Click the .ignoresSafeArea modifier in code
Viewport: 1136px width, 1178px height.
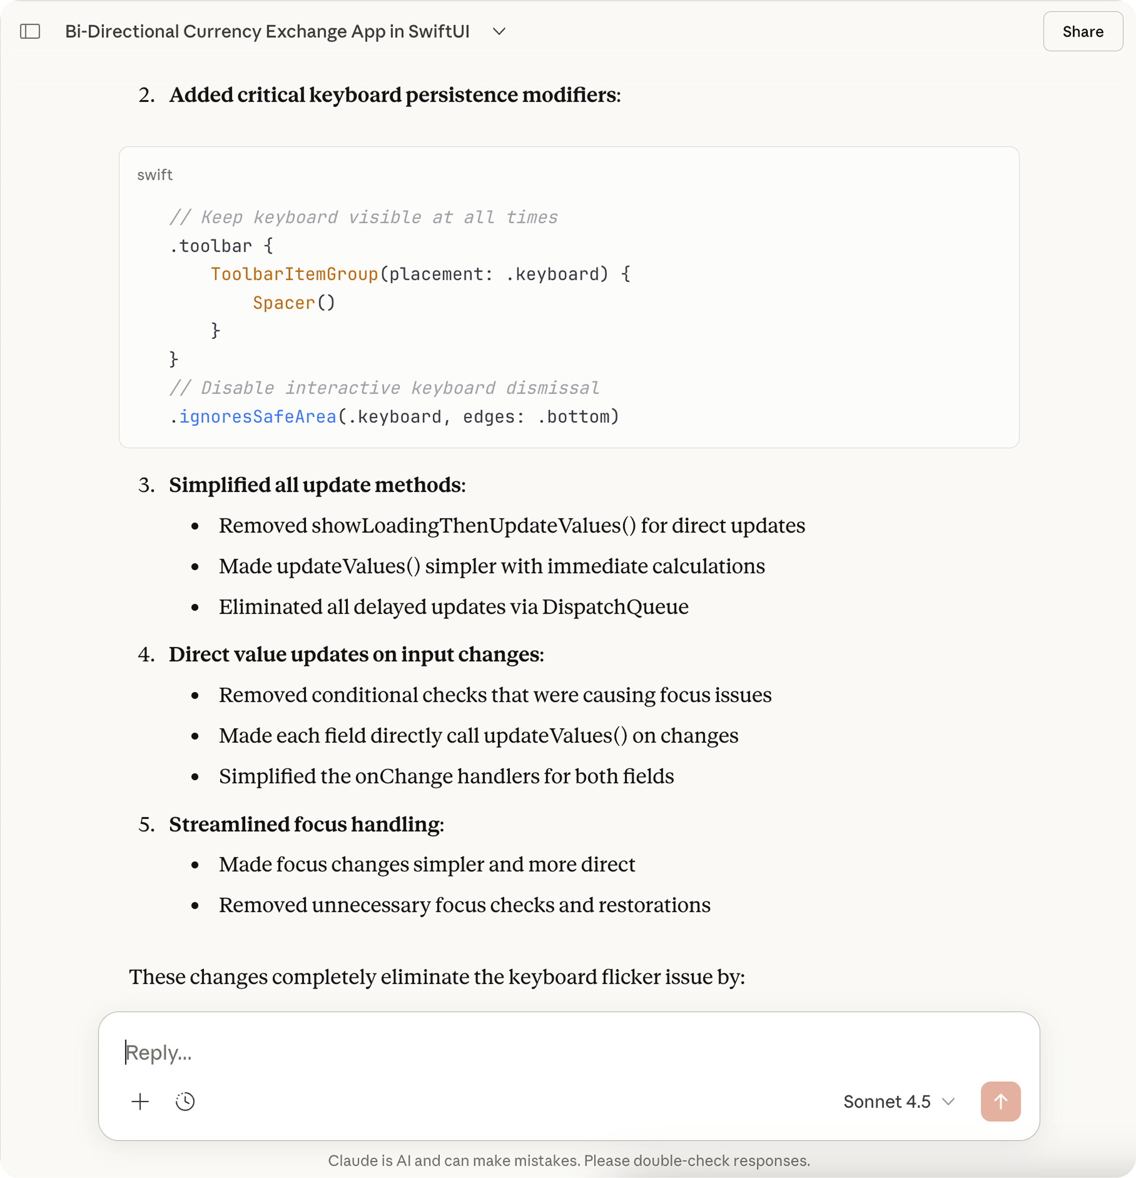click(x=257, y=416)
